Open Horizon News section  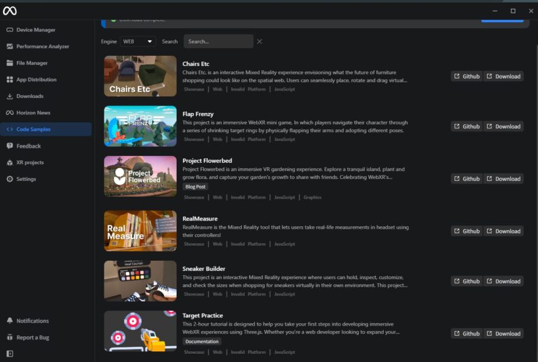point(46,112)
